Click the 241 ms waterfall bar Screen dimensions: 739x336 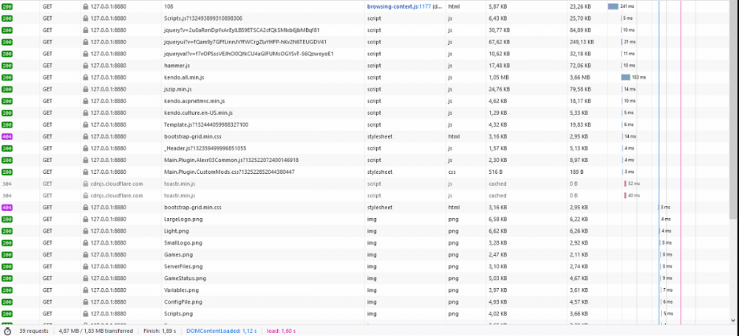(x=613, y=6)
